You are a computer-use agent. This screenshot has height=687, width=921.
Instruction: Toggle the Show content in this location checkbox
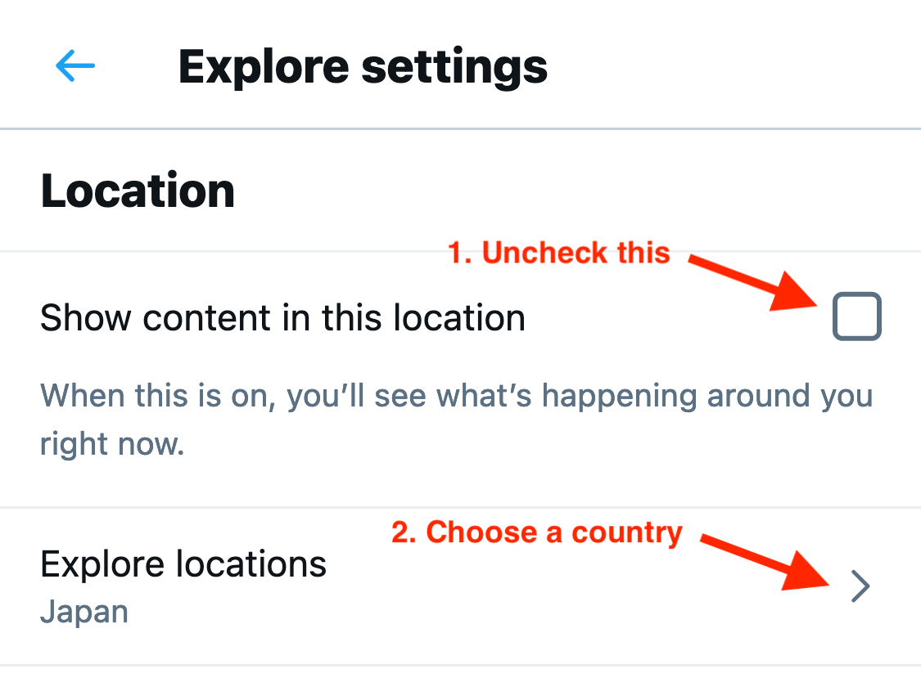856,317
